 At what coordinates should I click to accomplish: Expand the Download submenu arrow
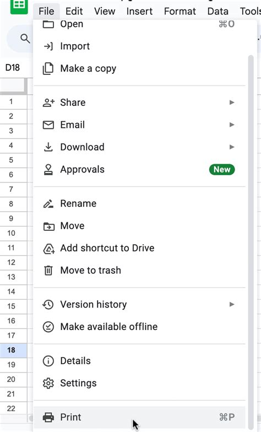point(232,147)
